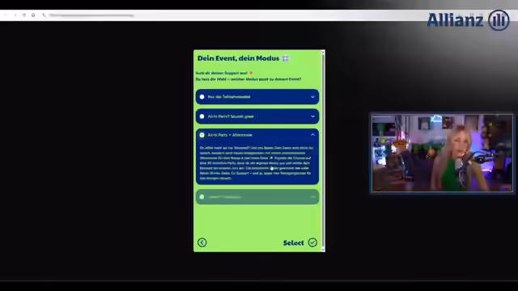The height and width of the screenshot is (291, 518).
Task: Click the streamer webcam video thumbnail
Action: coord(442,153)
